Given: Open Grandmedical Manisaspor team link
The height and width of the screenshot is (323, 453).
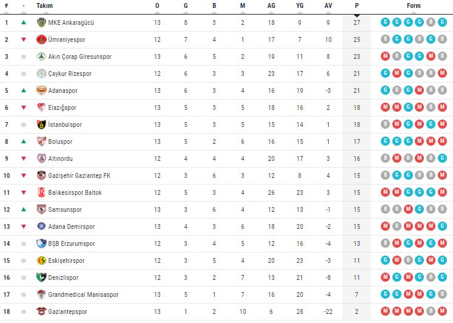Looking at the screenshot, I should click(x=83, y=294).
